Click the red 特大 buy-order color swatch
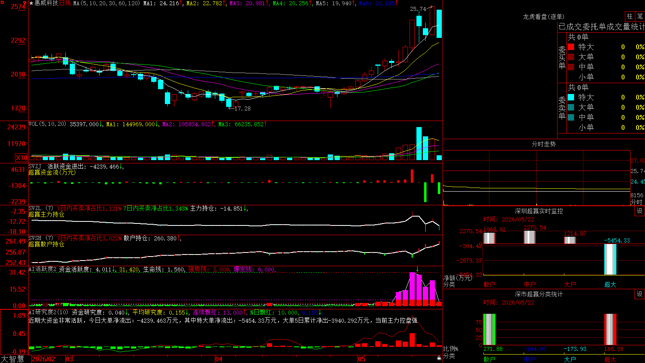 click(x=571, y=47)
